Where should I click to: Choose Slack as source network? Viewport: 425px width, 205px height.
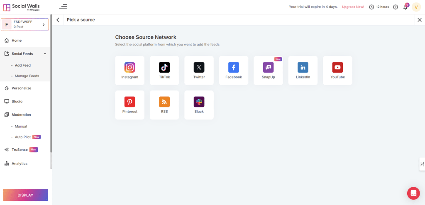199,105
